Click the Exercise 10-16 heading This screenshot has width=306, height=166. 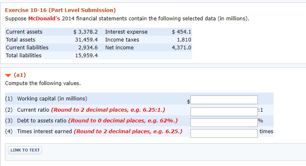(x=60, y=10)
